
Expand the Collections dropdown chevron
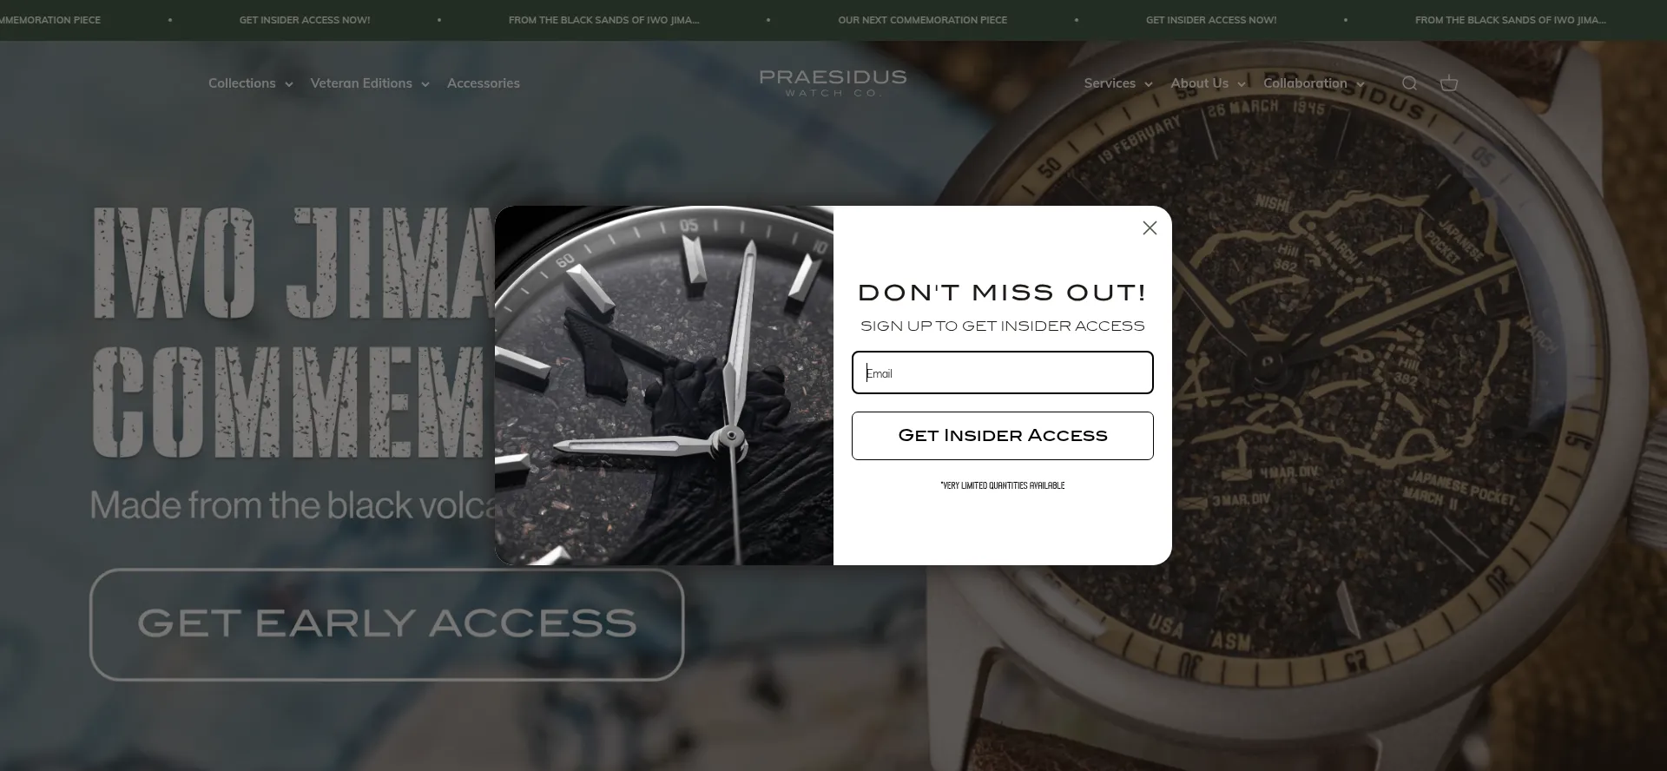point(289,84)
